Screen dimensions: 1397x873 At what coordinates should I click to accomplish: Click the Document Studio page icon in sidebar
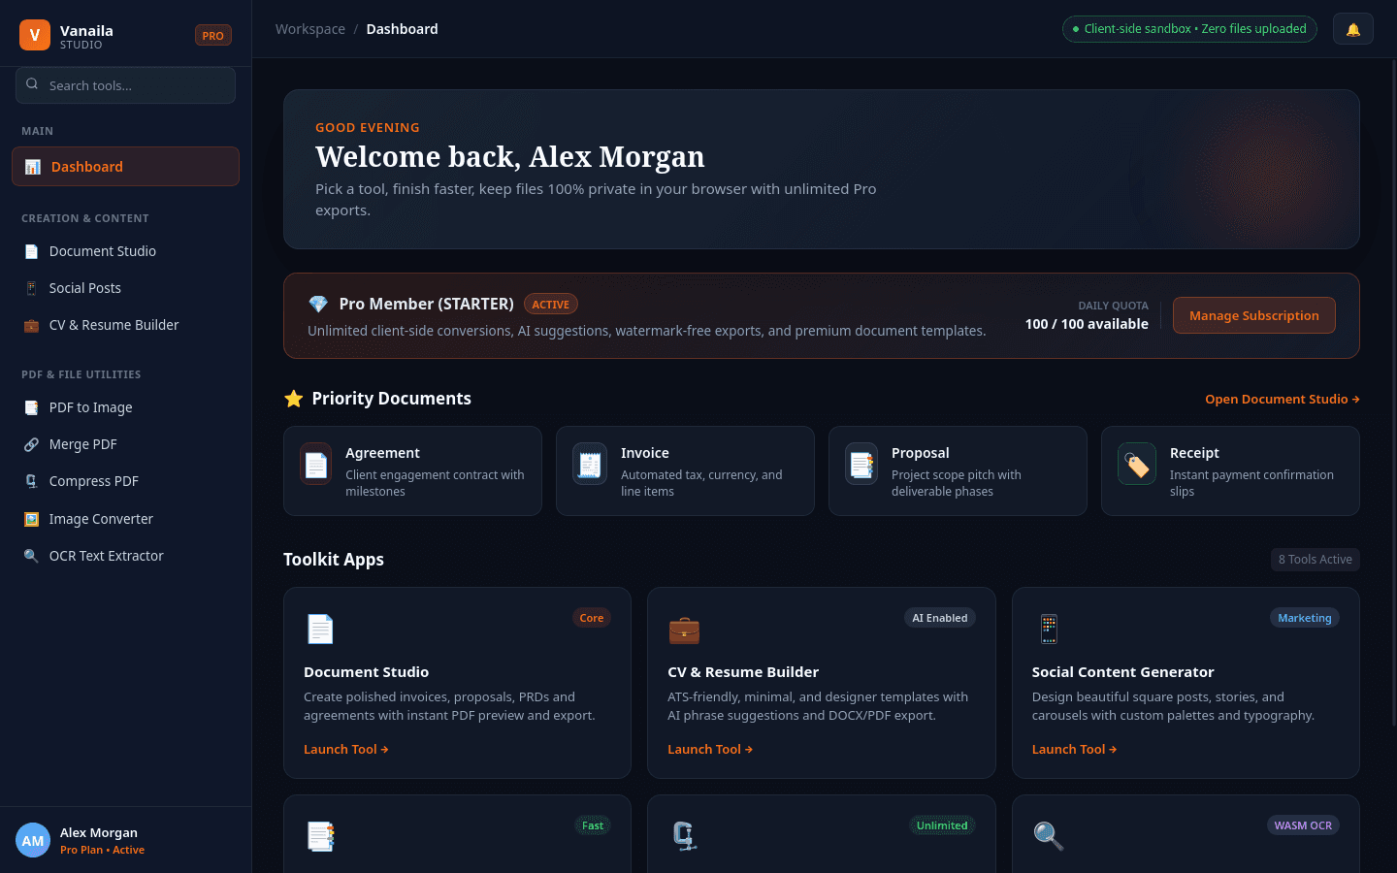(31, 251)
